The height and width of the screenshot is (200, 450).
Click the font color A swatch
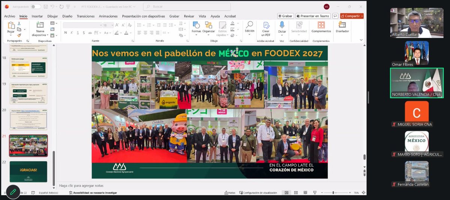click(x=126, y=33)
